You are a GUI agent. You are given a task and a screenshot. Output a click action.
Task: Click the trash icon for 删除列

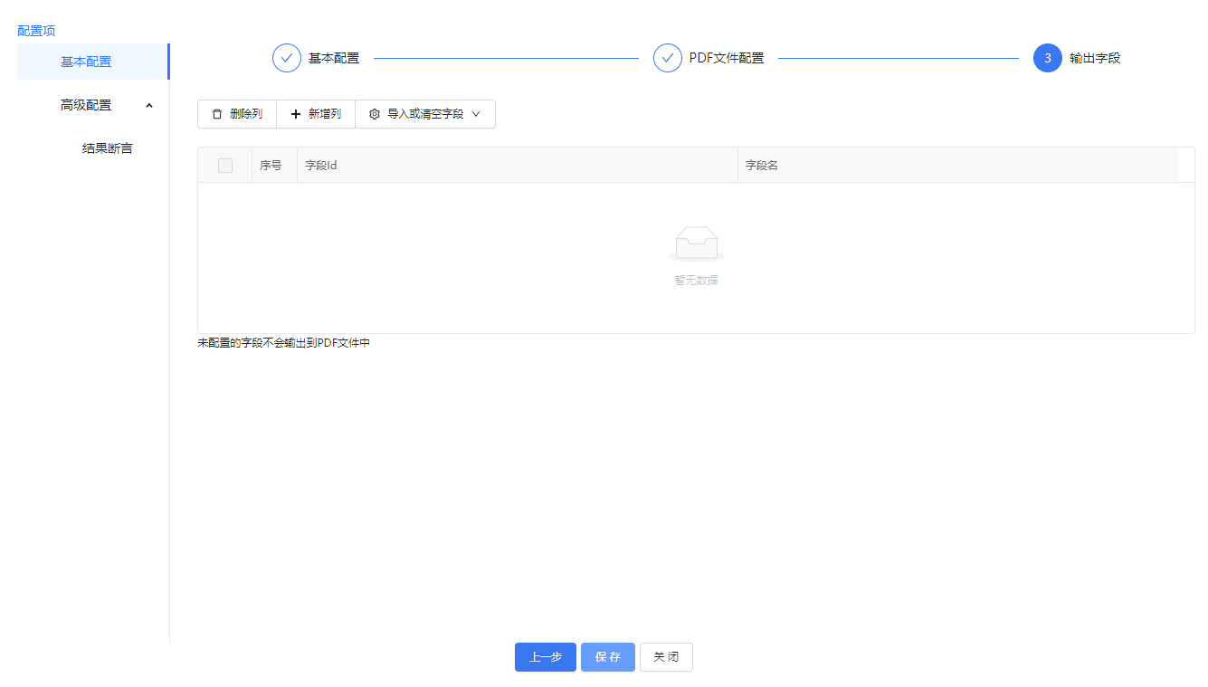[x=216, y=114]
